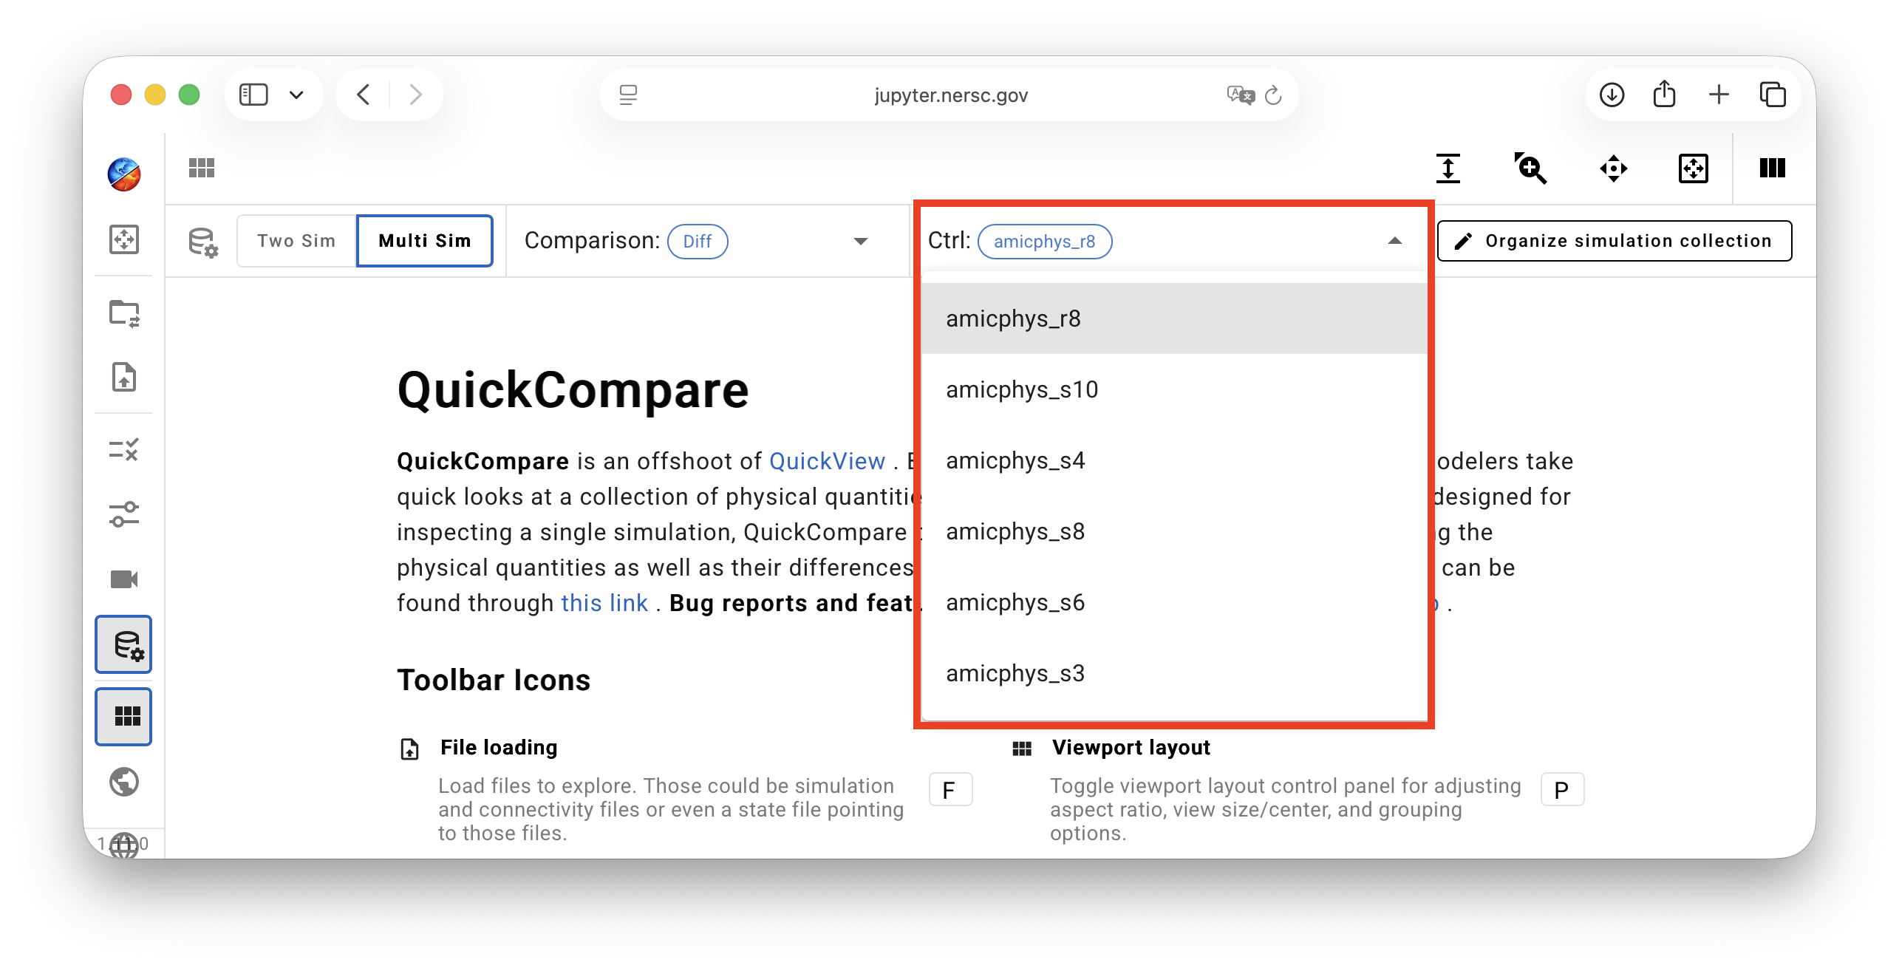Select amicphys_s10 from the list
Image resolution: width=1899 pixels, height=968 pixels.
1175,389
